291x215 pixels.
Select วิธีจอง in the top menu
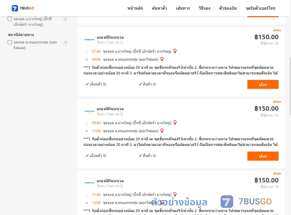(204, 8)
